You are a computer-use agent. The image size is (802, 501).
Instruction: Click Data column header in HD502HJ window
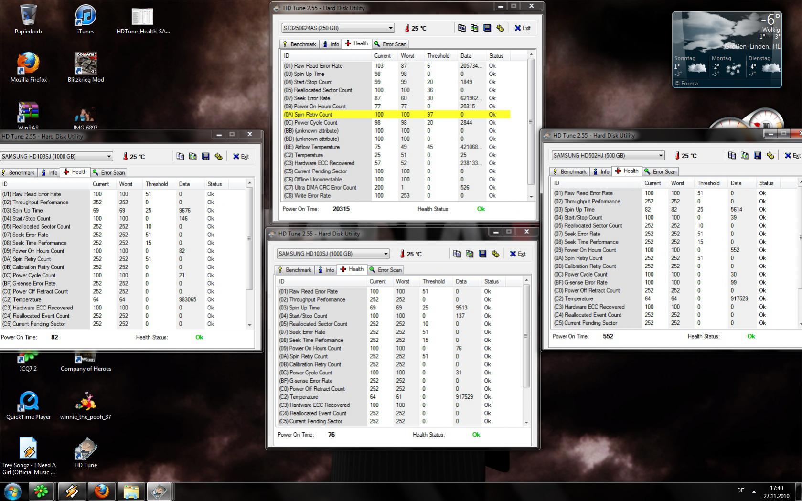point(742,183)
